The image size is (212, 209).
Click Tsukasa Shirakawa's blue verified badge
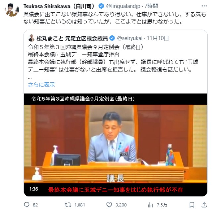pos(101,6)
